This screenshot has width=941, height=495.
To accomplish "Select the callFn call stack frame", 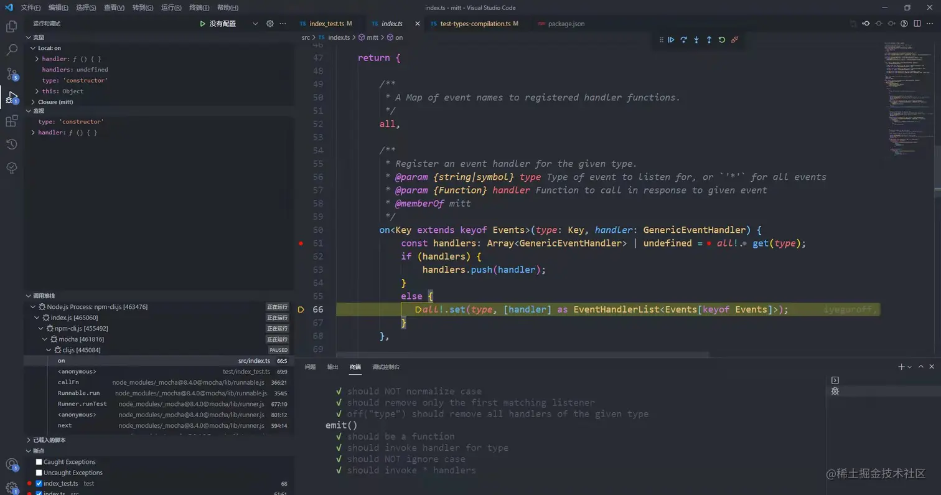I will coord(159,382).
